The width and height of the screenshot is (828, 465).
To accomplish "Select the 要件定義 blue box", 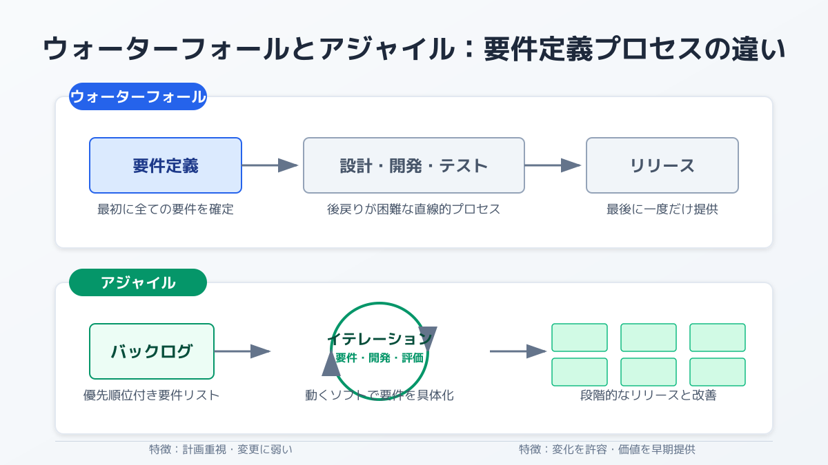I will pos(166,165).
